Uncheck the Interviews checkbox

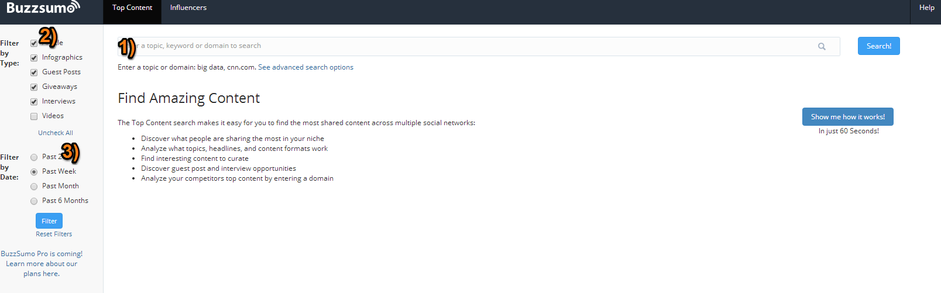point(34,102)
